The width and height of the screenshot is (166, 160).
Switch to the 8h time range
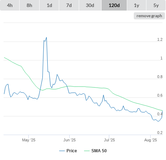click(29, 5)
